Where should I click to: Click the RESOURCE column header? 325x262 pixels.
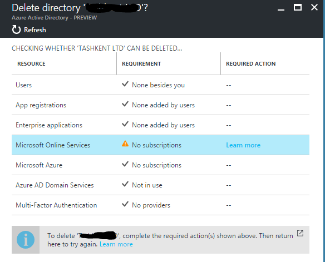pos(31,63)
